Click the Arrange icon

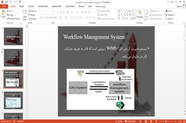click(x=140, y=13)
